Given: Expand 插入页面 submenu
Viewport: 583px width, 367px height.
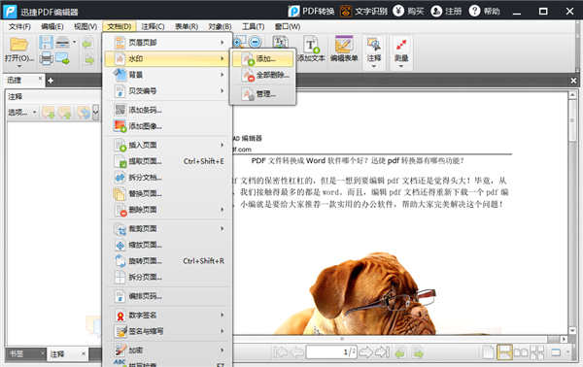Looking at the screenshot, I should [x=166, y=145].
